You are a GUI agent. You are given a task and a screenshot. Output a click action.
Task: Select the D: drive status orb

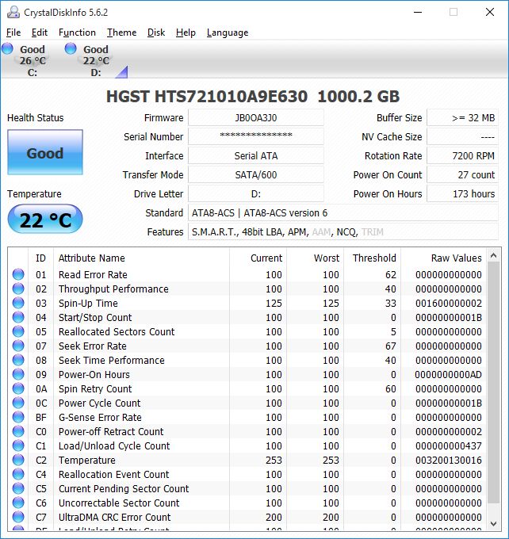(x=71, y=48)
